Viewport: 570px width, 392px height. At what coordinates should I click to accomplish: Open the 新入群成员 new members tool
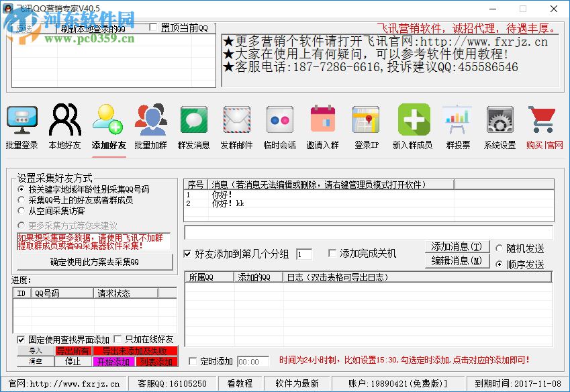pyautogui.click(x=413, y=128)
